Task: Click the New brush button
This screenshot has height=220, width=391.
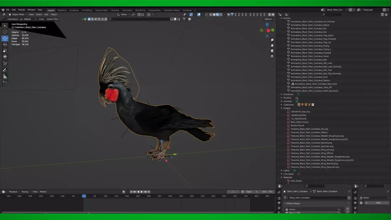Action: (x=376, y=203)
